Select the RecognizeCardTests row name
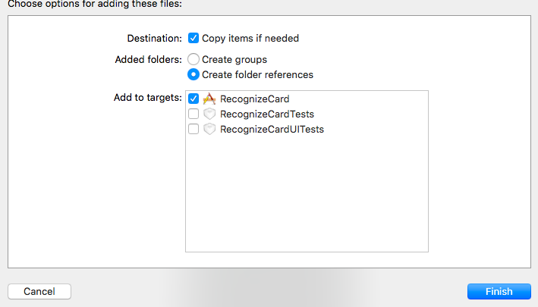Image resolution: width=538 pixels, height=307 pixels. click(266, 114)
